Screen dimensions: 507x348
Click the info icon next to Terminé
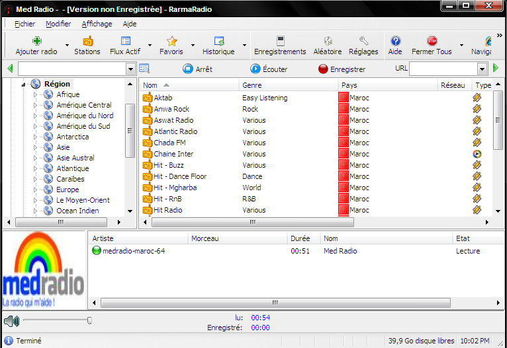(9, 341)
